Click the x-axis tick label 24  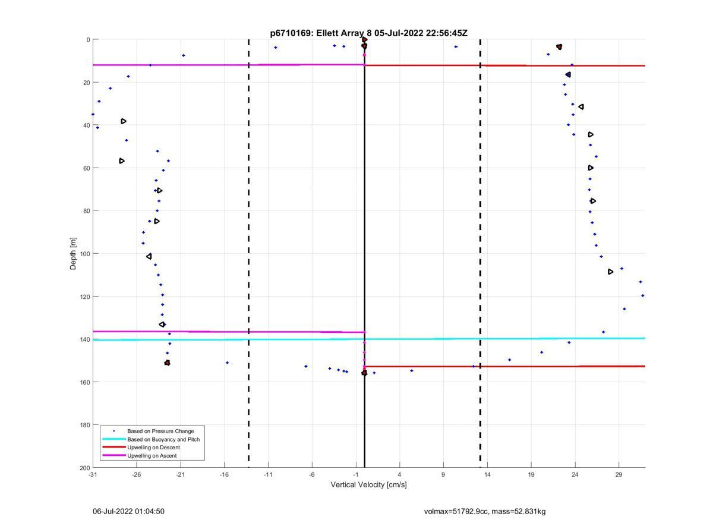(x=575, y=474)
